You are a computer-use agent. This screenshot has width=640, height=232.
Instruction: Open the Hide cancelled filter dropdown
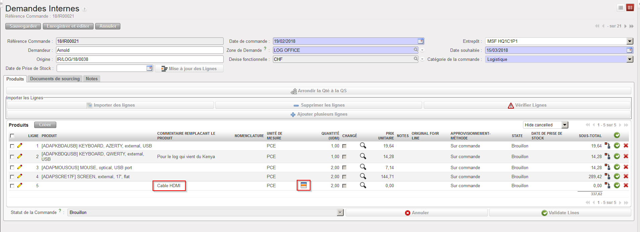click(x=565, y=125)
